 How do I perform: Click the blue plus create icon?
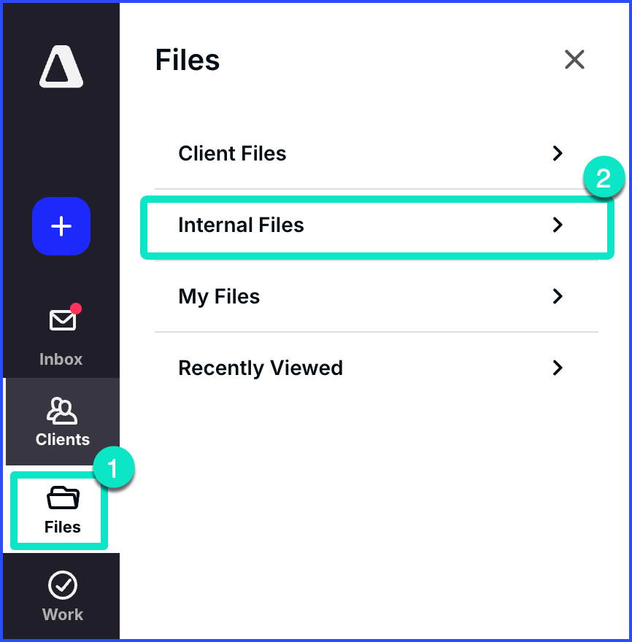pyautogui.click(x=61, y=226)
